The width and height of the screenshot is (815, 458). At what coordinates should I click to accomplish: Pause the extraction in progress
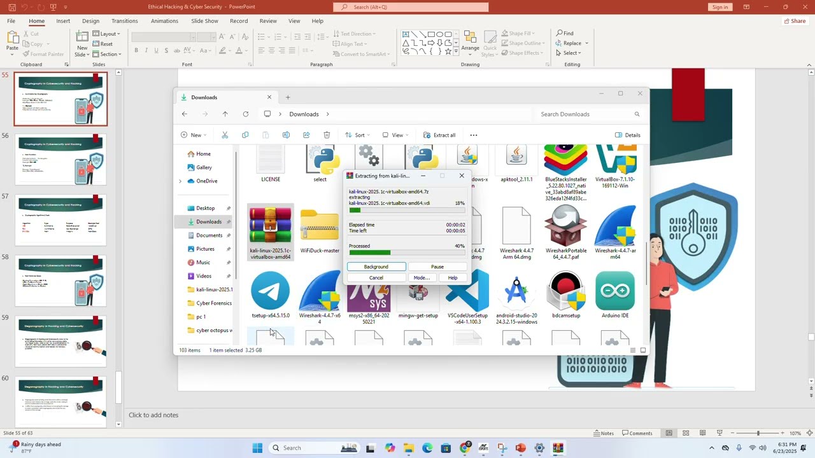click(437, 267)
